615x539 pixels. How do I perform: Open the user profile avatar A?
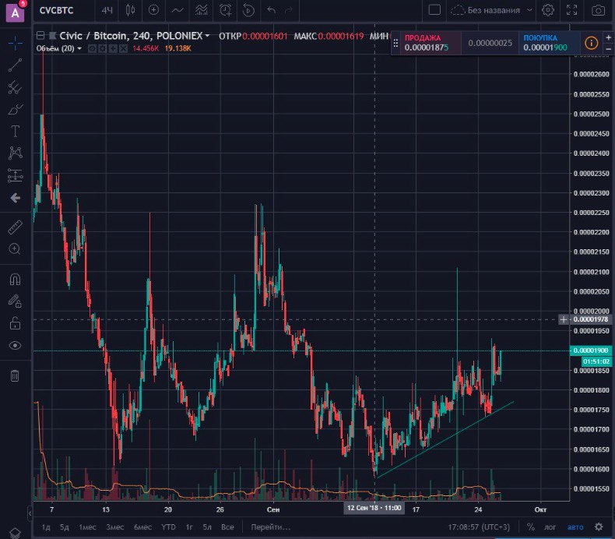[15, 12]
